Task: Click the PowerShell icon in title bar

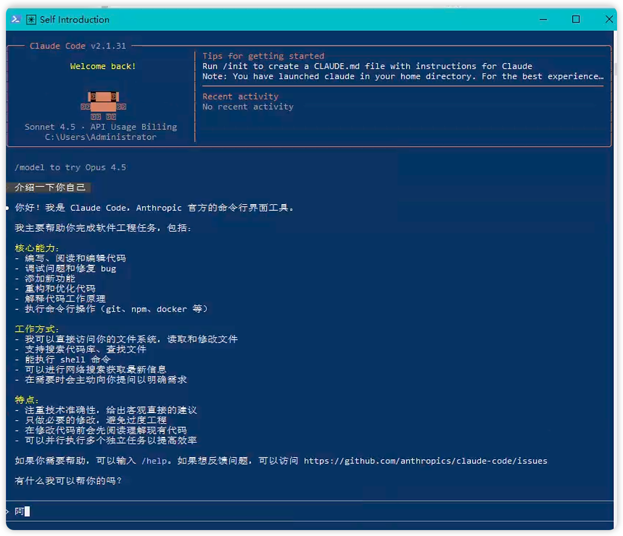Action: tap(15, 19)
